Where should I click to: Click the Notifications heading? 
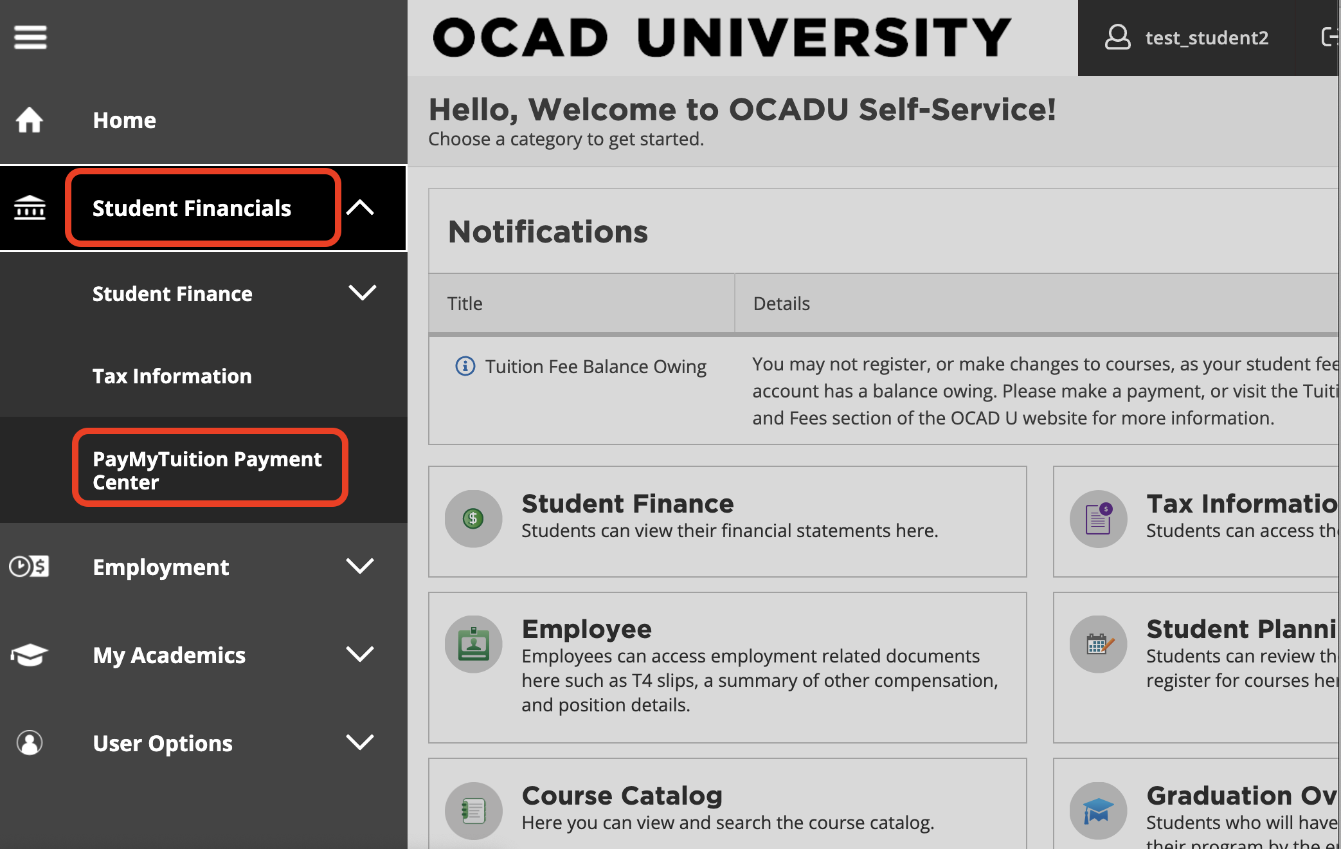tap(548, 232)
